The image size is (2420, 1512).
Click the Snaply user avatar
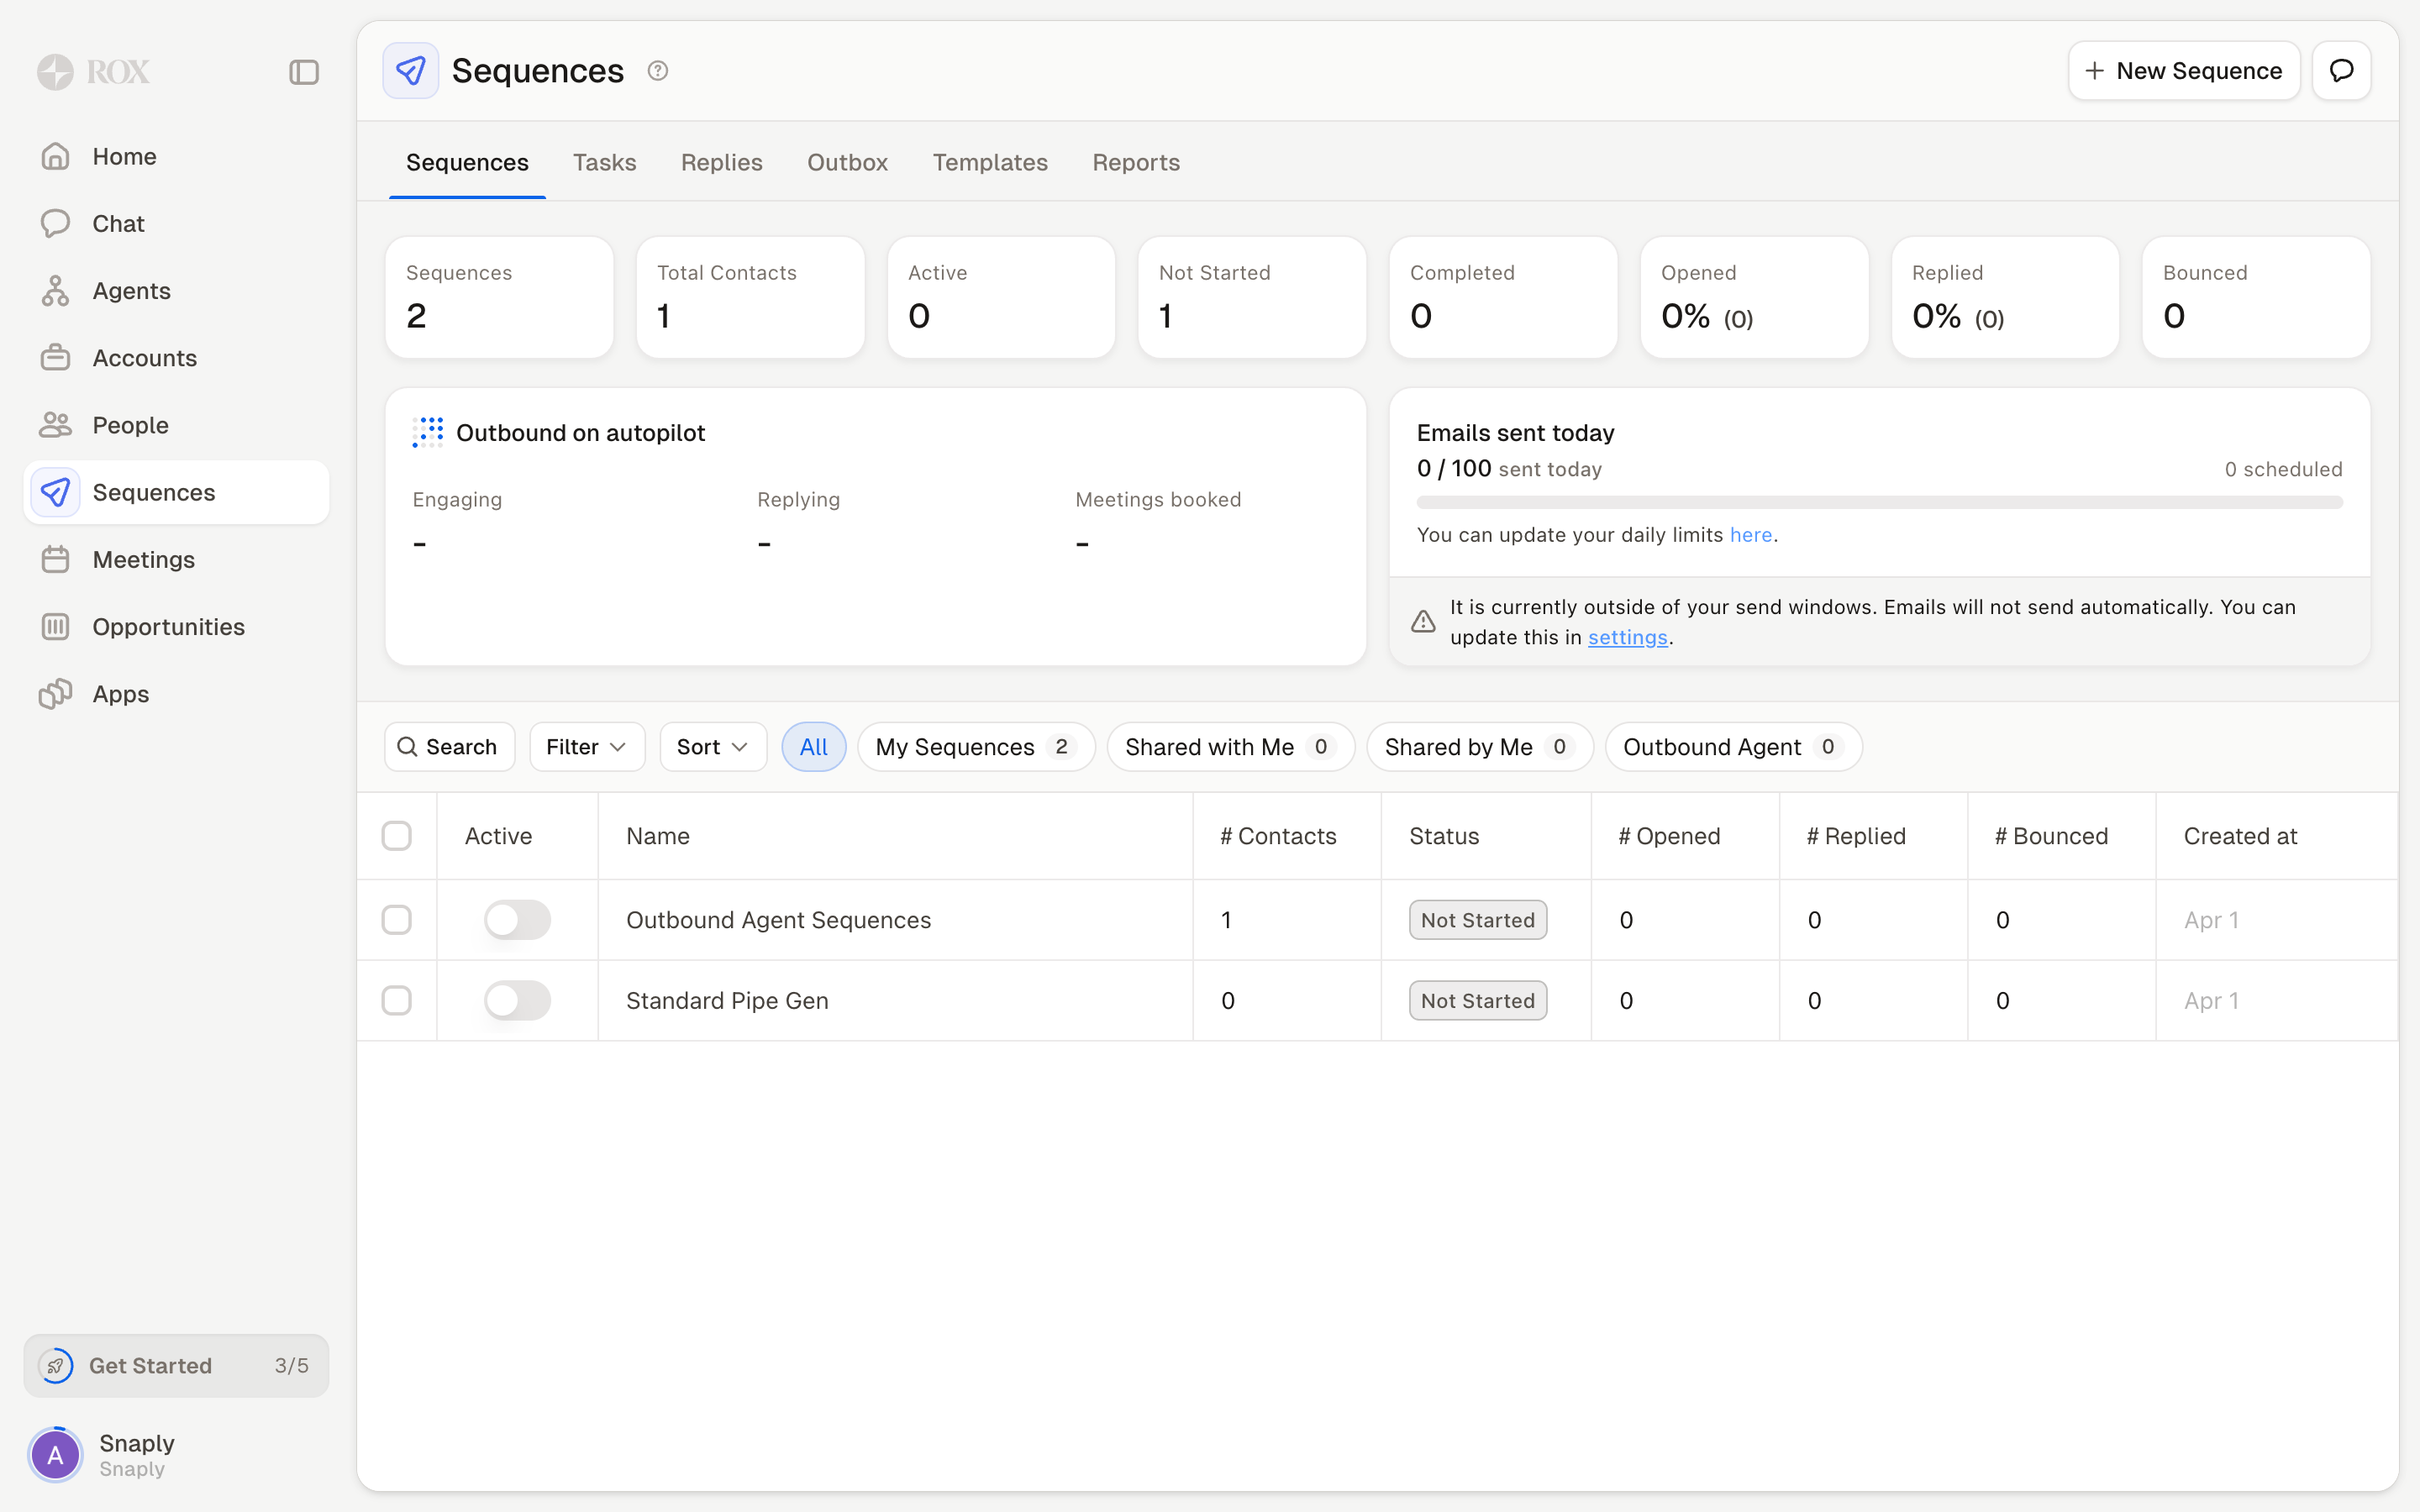56,1455
